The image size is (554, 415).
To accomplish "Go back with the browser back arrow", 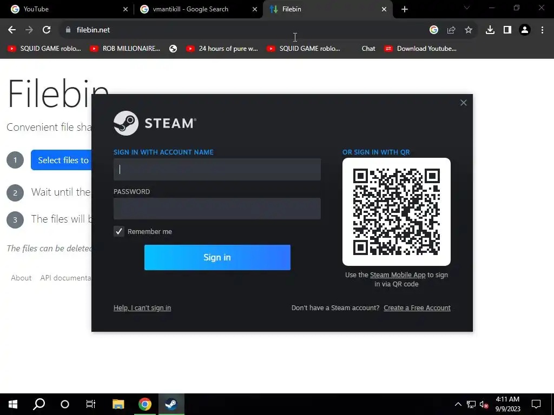I will [12, 30].
